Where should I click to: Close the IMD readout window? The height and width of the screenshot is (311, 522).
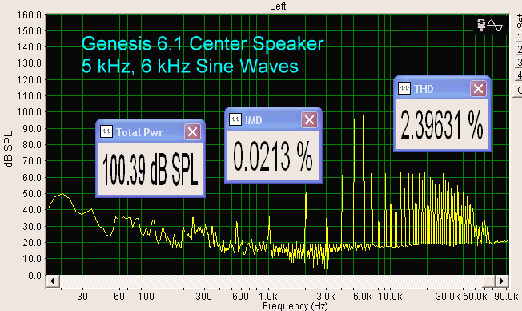click(309, 119)
